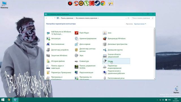Click the Защитник Windows icon
Screen dimensions: 181x102
tap(48, 56)
